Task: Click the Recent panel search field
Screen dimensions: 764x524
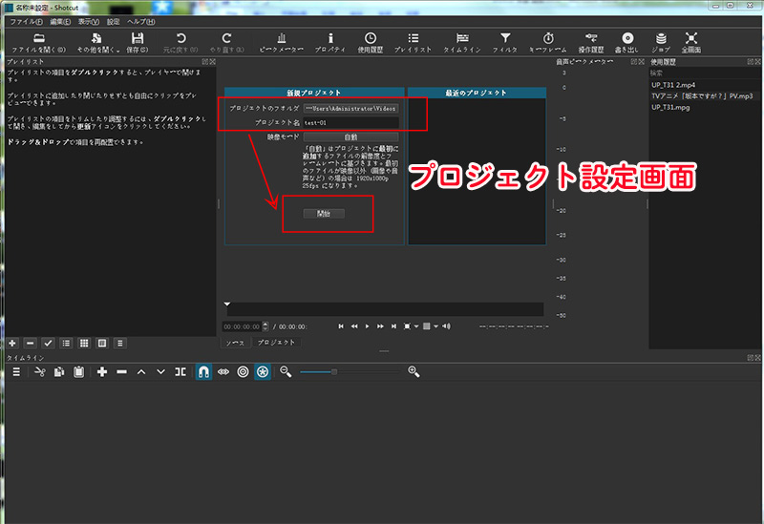Action: [x=705, y=73]
